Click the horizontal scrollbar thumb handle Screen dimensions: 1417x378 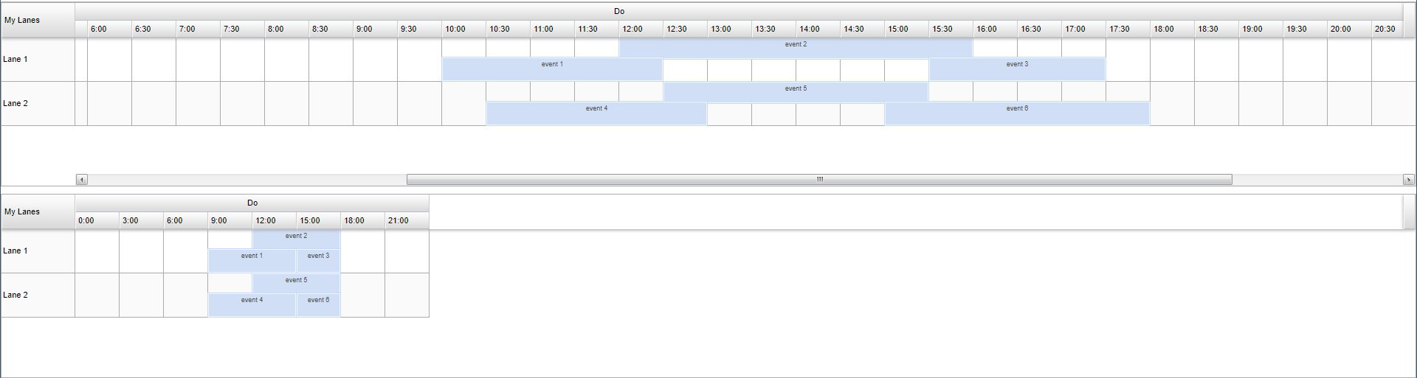[819, 180]
